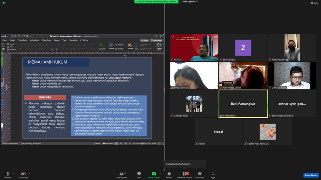This screenshot has height=180, width=321.
Task: Open video options arrow next to Start Video
Action: (x=29, y=174)
